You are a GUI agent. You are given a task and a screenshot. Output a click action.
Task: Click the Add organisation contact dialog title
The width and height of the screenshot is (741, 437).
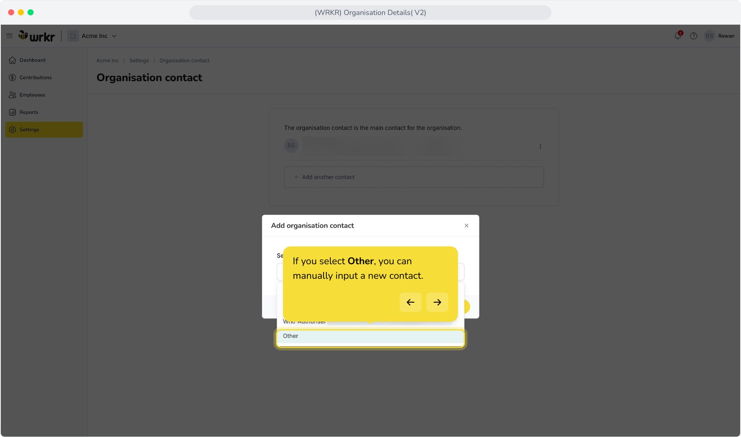(x=313, y=226)
